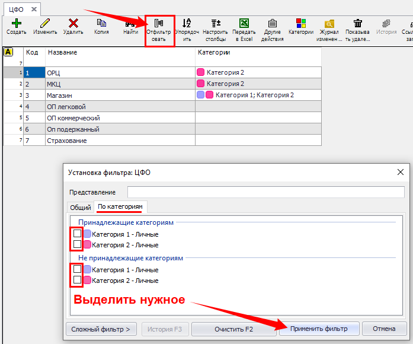Screen dimensions: 413x344
Task: Check Категория 1 under Не принадлежащие категориям
Action: click(x=77, y=269)
